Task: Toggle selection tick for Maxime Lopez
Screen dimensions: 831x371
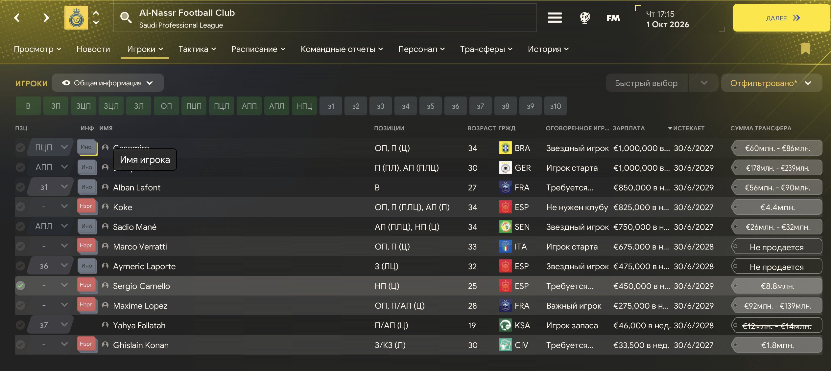Action: (20, 305)
